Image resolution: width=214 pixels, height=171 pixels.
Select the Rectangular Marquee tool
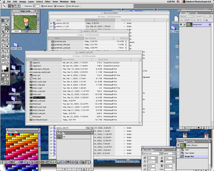pyautogui.click(x=3, y=25)
